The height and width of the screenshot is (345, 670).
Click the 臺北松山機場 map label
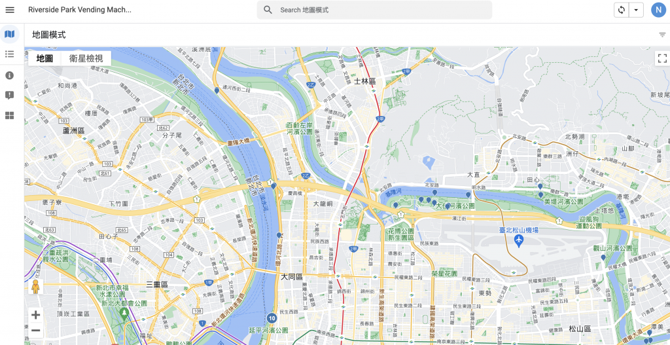coord(519,230)
